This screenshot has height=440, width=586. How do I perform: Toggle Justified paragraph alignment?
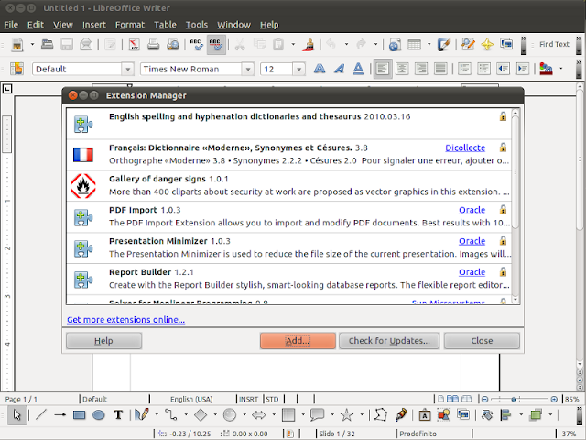tap(440, 69)
